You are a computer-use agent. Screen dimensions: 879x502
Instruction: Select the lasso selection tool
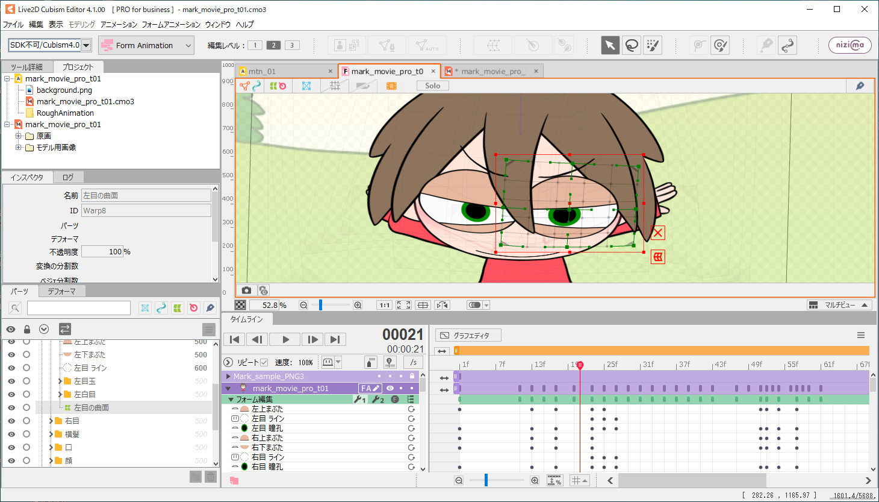632,45
